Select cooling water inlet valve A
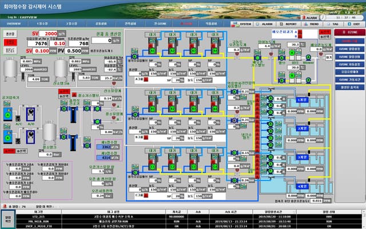 135,56
